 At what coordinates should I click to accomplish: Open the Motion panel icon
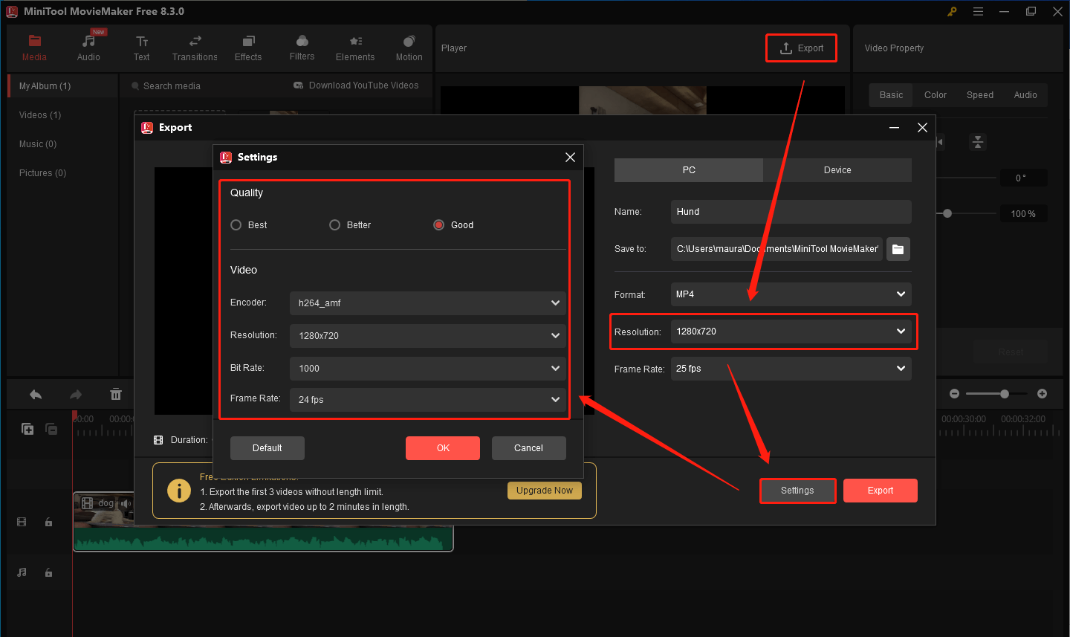click(409, 41)
